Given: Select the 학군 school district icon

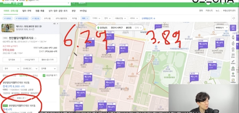Looking at the screenshot, I should click(x=233, y=43).
